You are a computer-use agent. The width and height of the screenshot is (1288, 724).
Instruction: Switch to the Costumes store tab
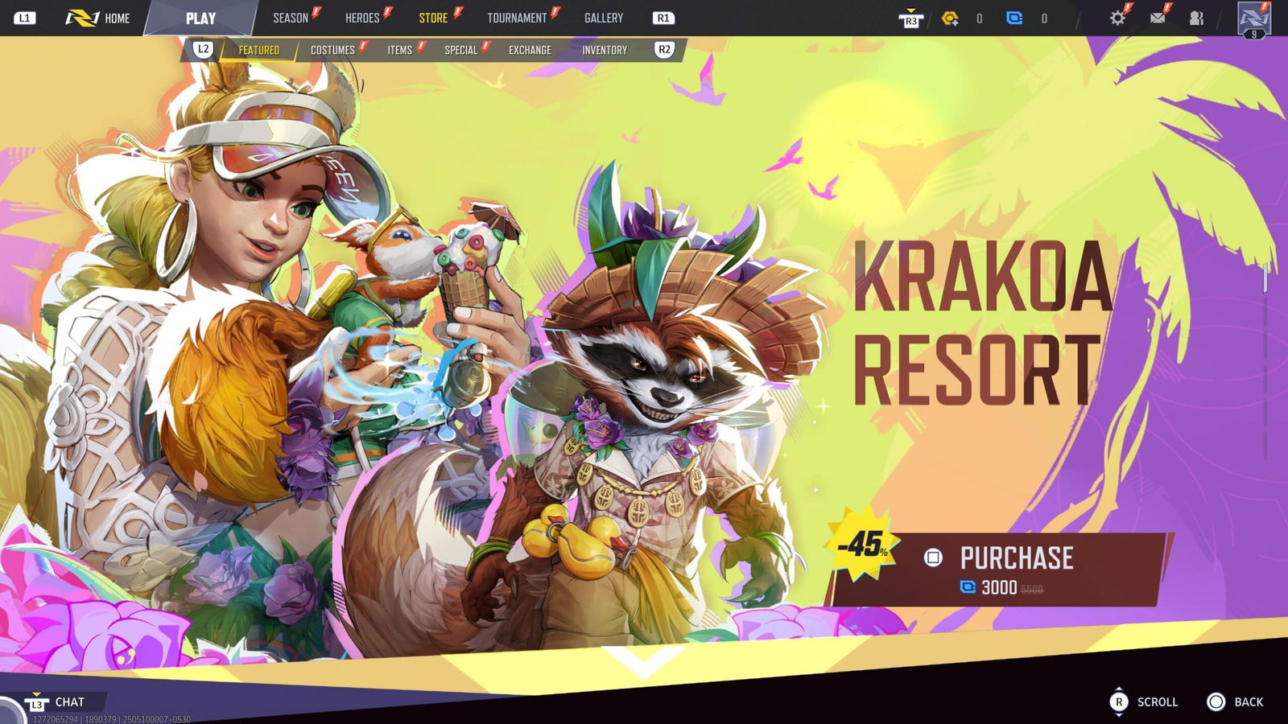click(332, 50)
